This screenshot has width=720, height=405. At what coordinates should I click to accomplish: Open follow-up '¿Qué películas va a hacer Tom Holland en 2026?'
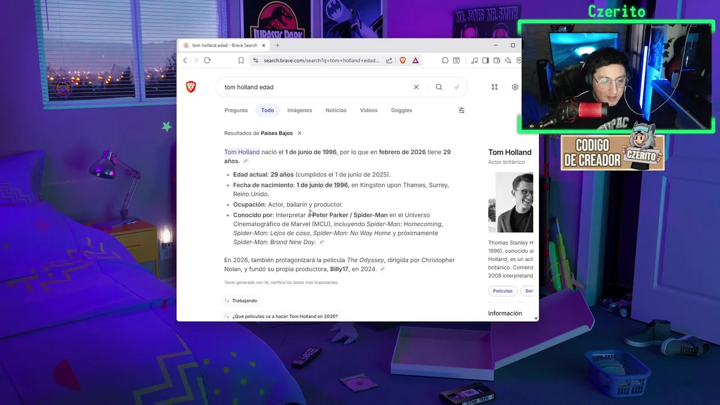click(x=285, y=317)
